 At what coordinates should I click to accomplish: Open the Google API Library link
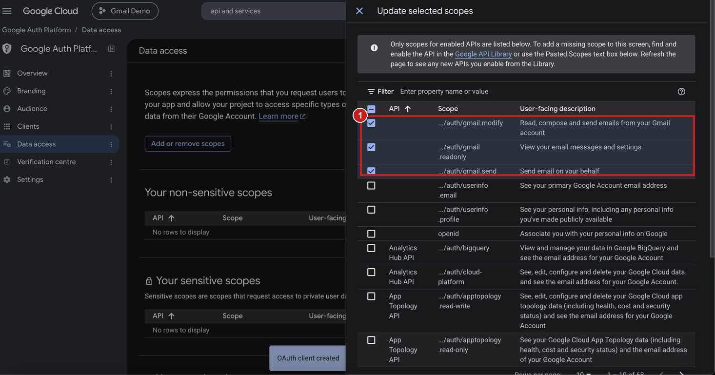click(483, 54)
